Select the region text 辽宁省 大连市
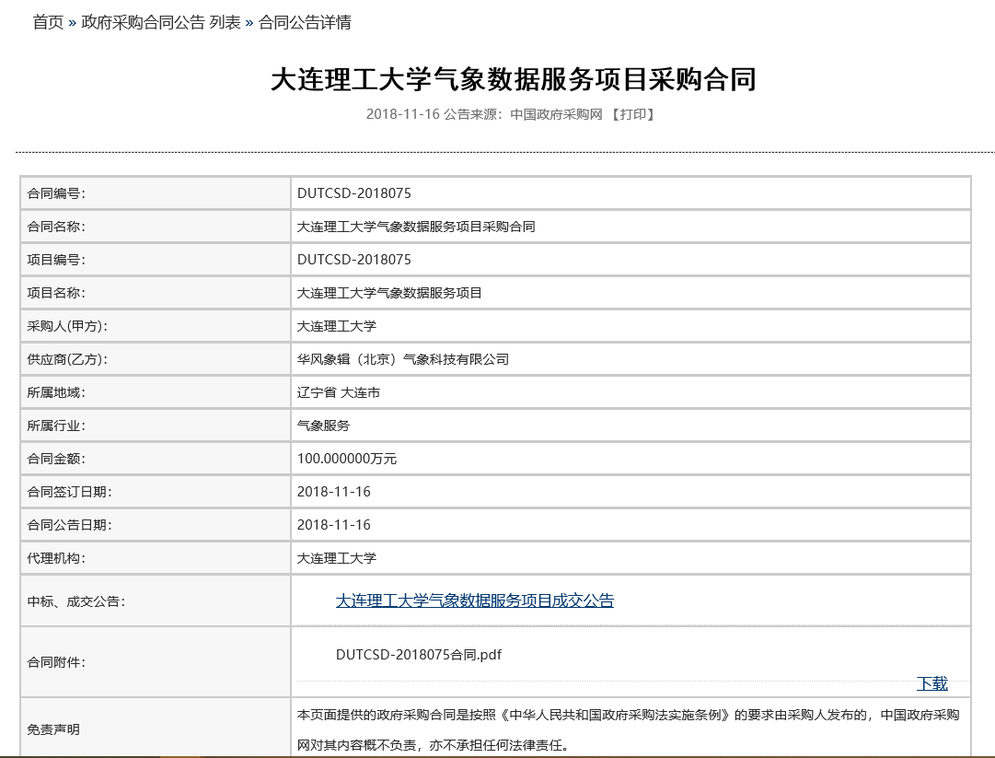 coord(339,391)
